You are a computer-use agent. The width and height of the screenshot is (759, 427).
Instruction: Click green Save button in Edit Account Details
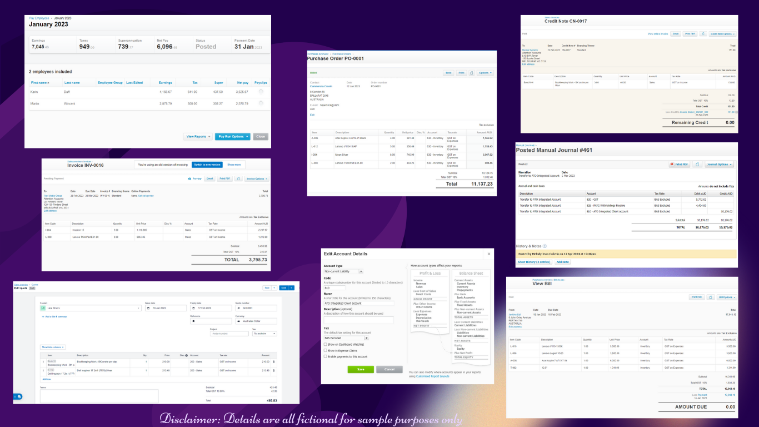[x=361, y=369]
